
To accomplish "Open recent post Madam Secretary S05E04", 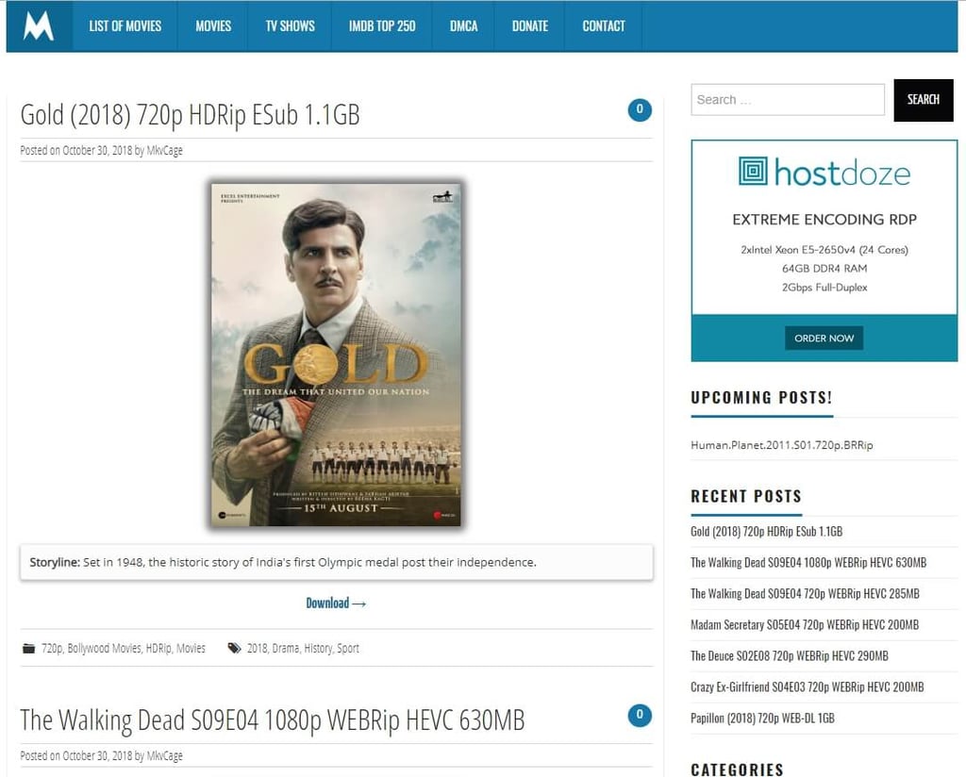I will pyautogui.click(x=805, y=625).
